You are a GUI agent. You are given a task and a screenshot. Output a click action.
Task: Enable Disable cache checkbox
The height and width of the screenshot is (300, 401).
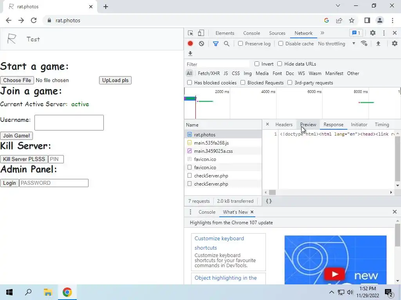(x=281, y=43)
